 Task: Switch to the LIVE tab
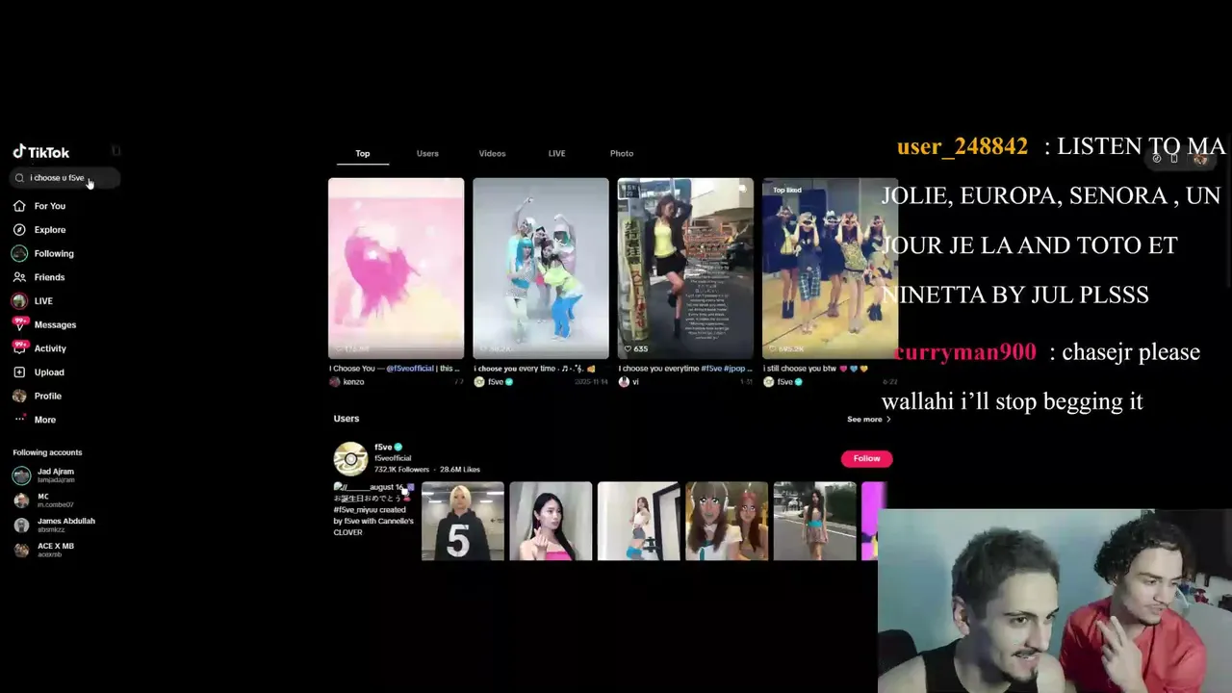556,154
